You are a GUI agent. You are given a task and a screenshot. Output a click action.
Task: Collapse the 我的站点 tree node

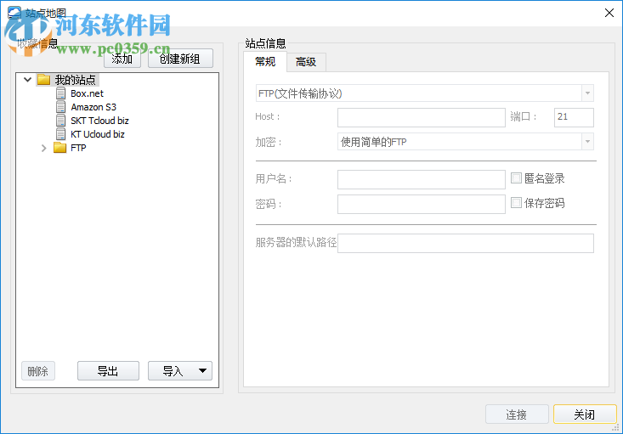tap(27, 80)
